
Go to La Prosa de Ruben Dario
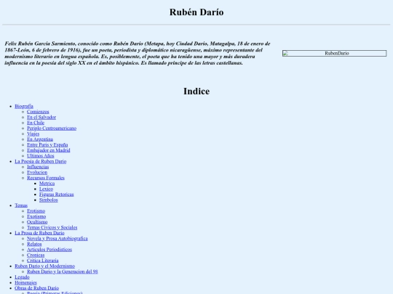39,233
